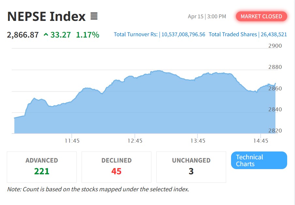Click the 14:45 time axis label
This screenshot has width=295, height=205.
[261, 141]
